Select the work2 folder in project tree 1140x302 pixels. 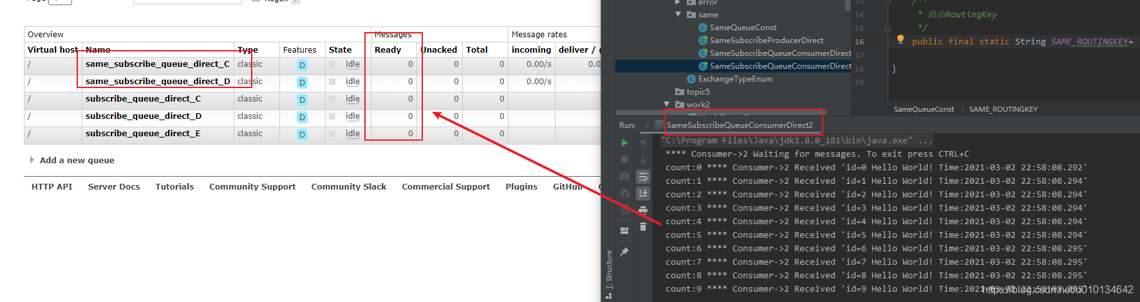click(x=698, y=105)
